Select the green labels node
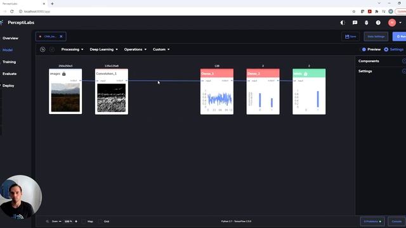The image size is (406, 228). [309, 91]
